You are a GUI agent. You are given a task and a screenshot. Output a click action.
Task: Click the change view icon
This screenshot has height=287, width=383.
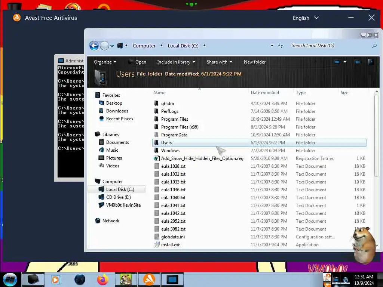(x=337, y=62)
